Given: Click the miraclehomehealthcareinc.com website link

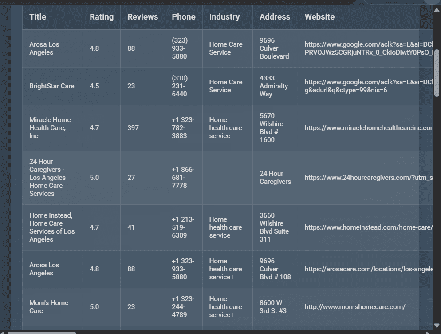Looking at the screenshot, I should pyautogui.click(x=368, y=128).
